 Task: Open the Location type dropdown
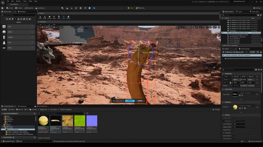point(227,77)
